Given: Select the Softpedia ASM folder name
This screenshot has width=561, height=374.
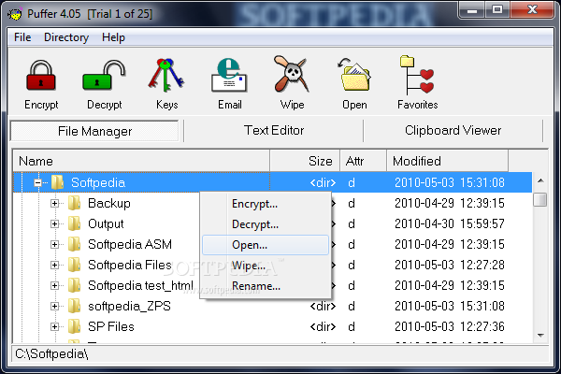Looking at the screenshot, I should (x=130, y=244).
